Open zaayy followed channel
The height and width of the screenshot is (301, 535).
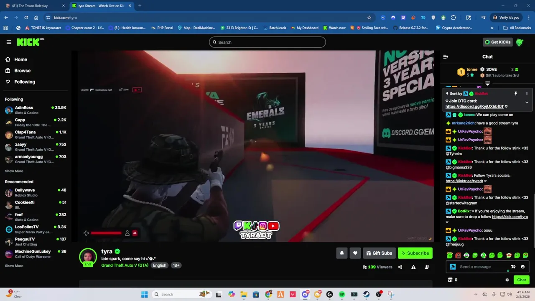click(36, 147)
